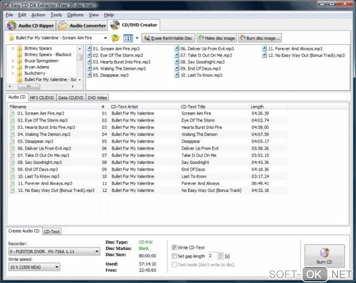The image size is (356, 283).
Task: Click the Buckcherry folder icon
Action: (x=20, y=73)
